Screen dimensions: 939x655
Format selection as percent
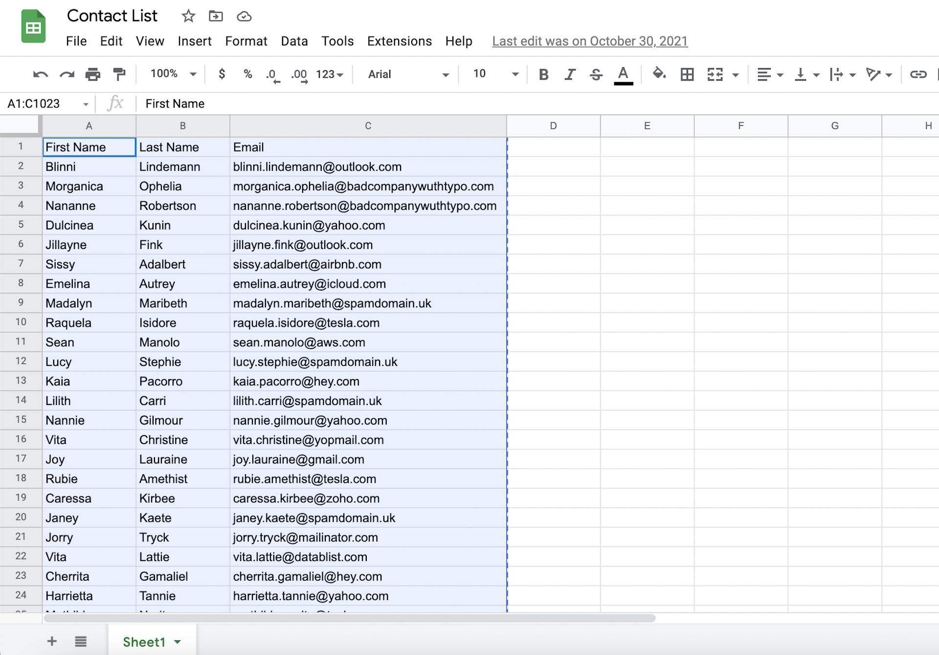pyautogui.click(x=247, y=74)
